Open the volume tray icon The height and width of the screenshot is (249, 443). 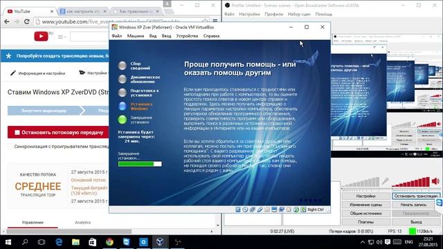click(x=379, y=242)
